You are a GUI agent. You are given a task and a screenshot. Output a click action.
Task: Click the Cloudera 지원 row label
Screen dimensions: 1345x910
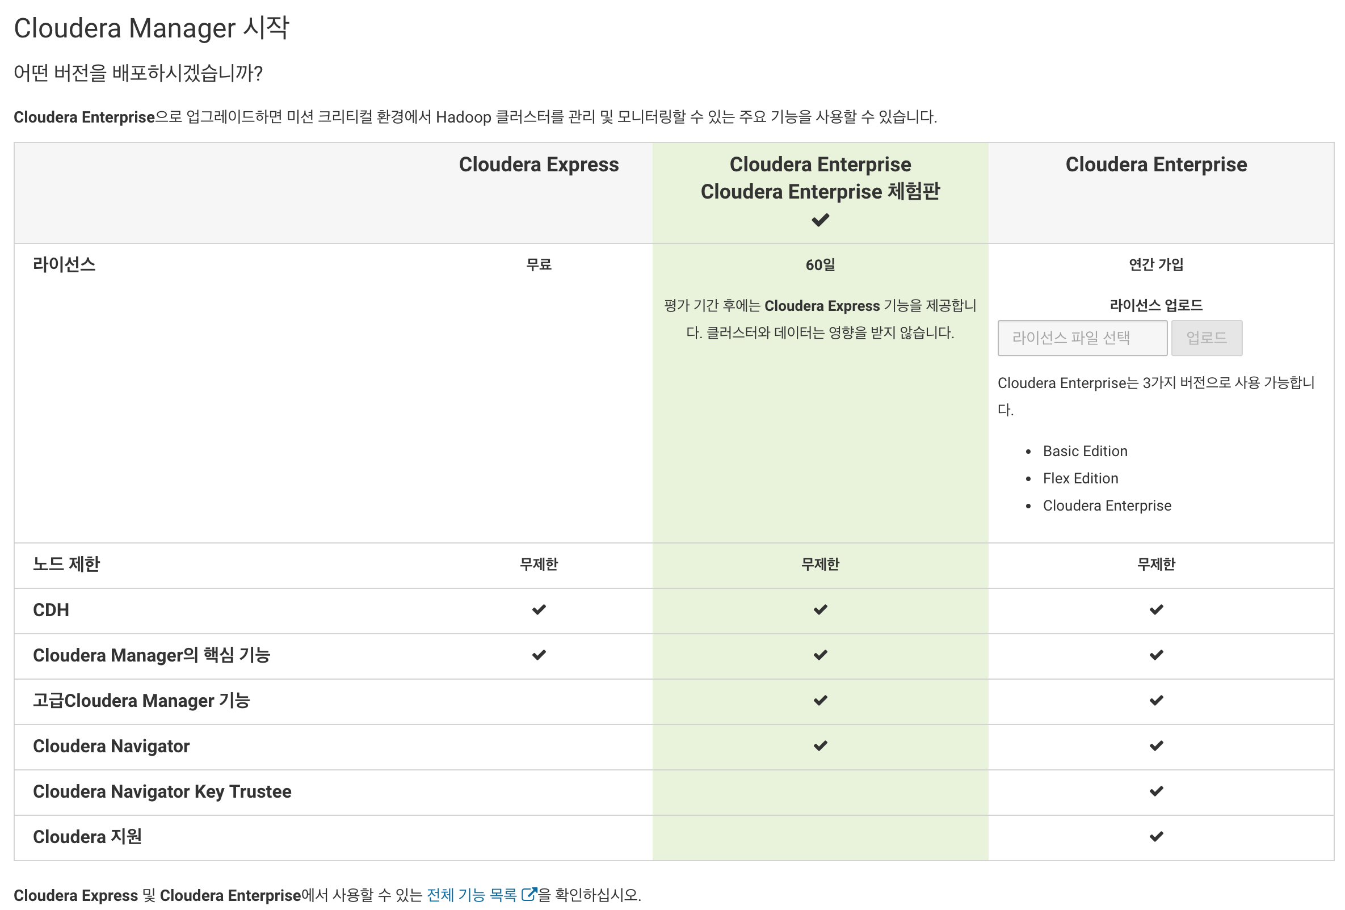click(x=87, y=836)
